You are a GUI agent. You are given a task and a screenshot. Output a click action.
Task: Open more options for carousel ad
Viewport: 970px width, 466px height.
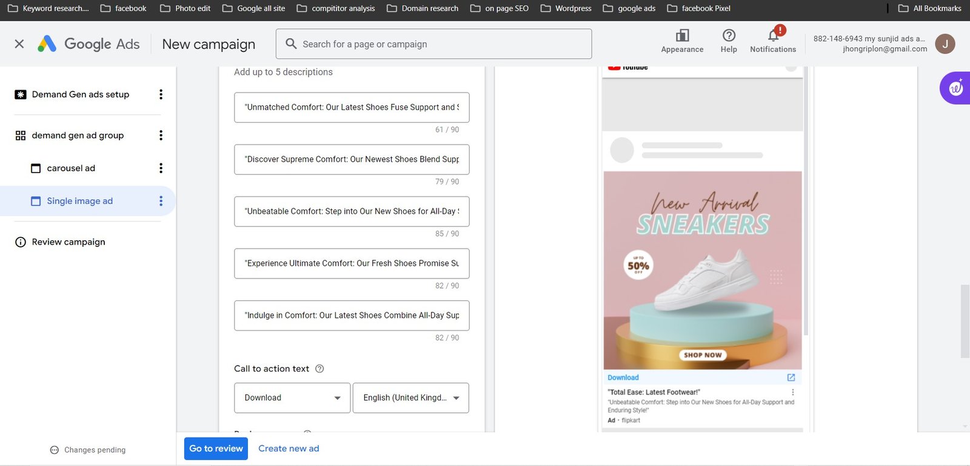point(161,168)
